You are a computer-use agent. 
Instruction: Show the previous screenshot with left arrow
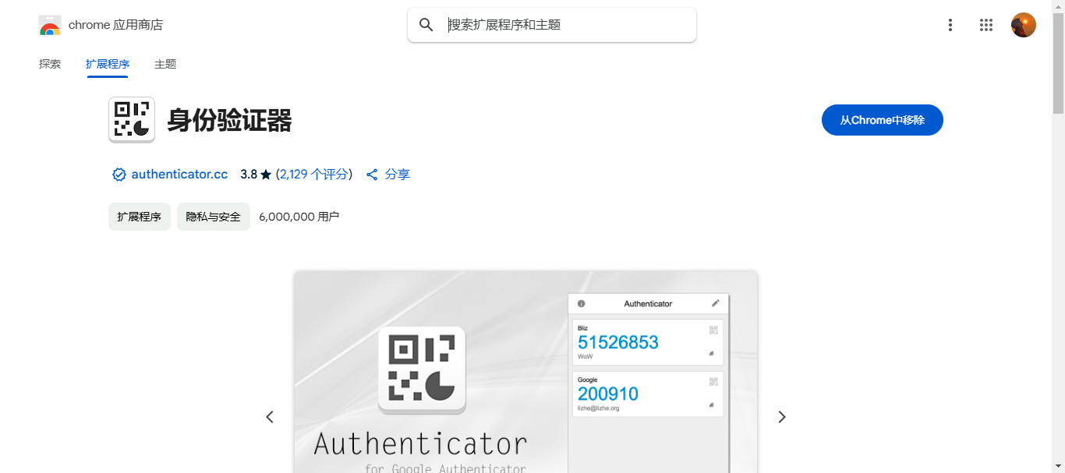click(270, 417)
